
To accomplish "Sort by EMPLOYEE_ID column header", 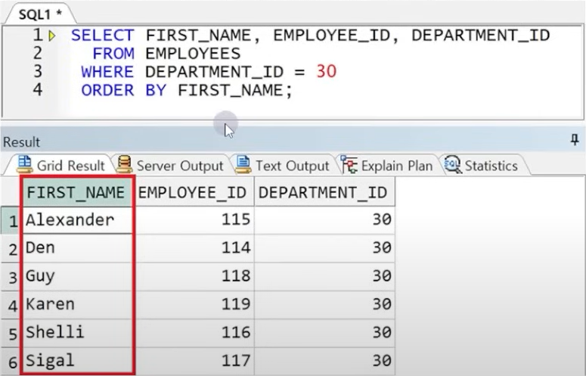I will point(193,192).
